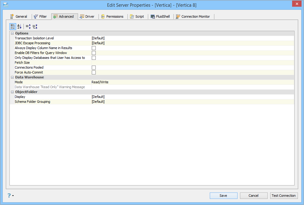This screenshot has width=304, height=205.
Task: Click the Options category header text
Action: point(22,33)
